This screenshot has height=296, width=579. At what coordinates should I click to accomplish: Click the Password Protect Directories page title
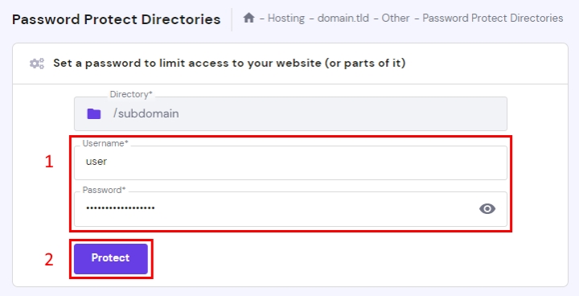point(117,19)
